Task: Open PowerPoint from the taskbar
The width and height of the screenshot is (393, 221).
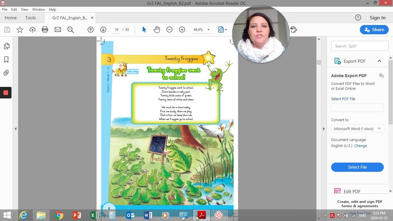Action: (77, 215)
